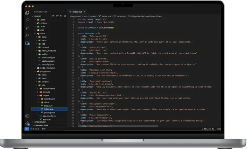247x149 pixels.
Task: Click index.vue in the breadcrumb path
Action: pos(107,16)
